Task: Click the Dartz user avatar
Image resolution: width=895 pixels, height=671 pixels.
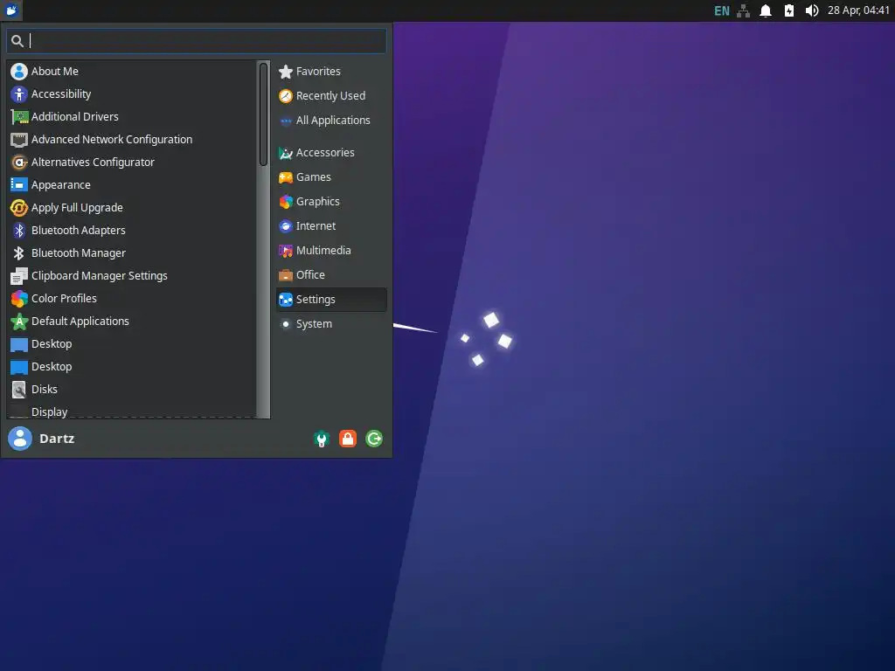Action: click(x=20, y=439)
